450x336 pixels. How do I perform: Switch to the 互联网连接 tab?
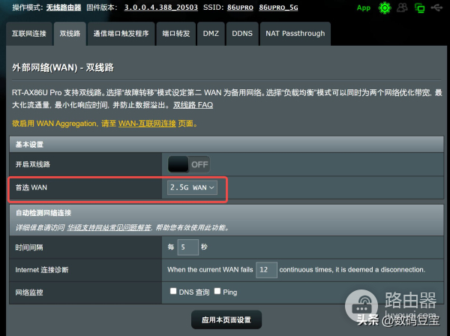[x=29, y=34]
